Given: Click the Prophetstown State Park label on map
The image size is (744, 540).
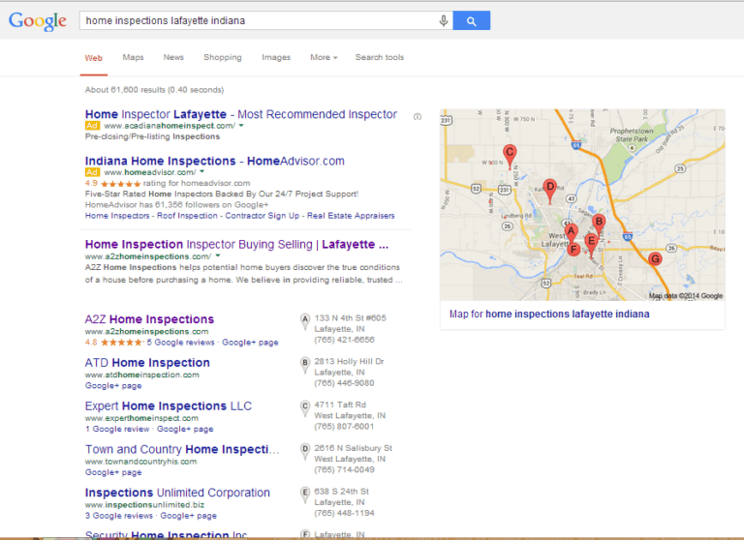Looking at the screenshot, I should [632, 135].
